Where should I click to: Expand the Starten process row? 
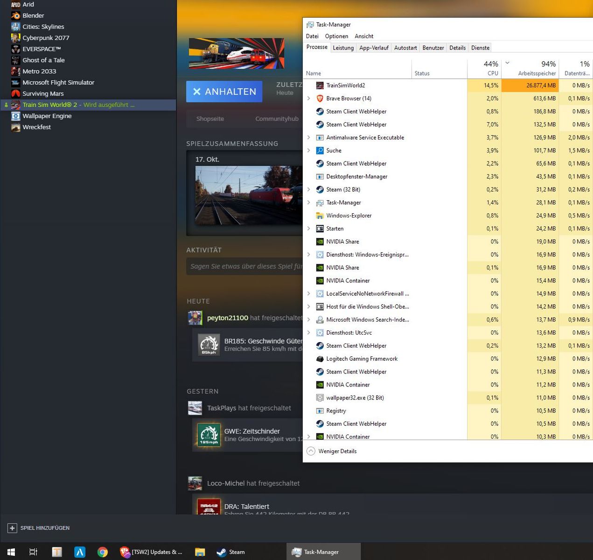[x=308, y=229]
